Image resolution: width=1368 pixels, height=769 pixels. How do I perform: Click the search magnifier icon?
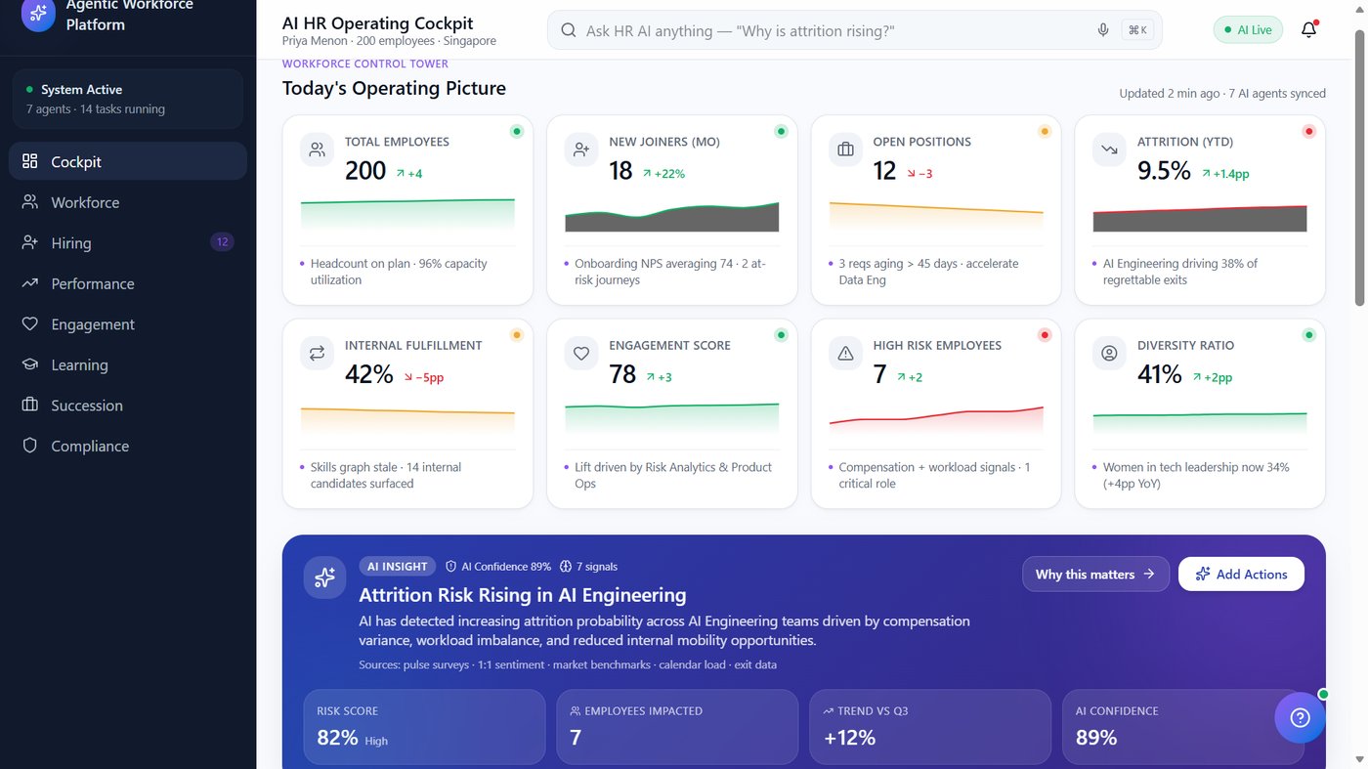[569, 30]
